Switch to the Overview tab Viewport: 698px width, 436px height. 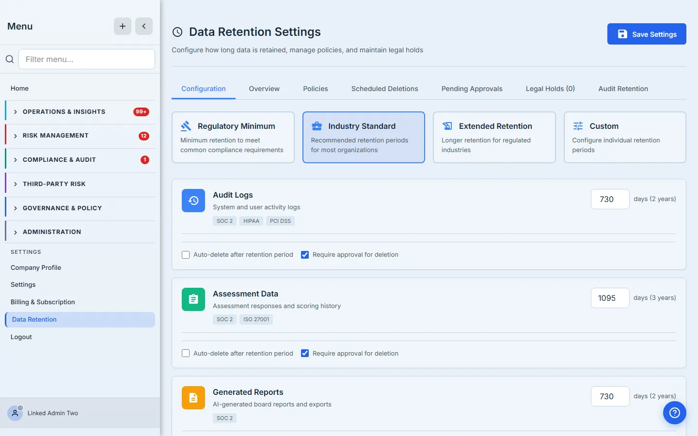coord(264,89)
